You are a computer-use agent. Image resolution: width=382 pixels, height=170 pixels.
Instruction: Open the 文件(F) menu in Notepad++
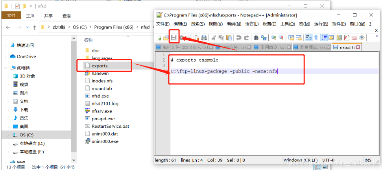(x=163, y=24)
